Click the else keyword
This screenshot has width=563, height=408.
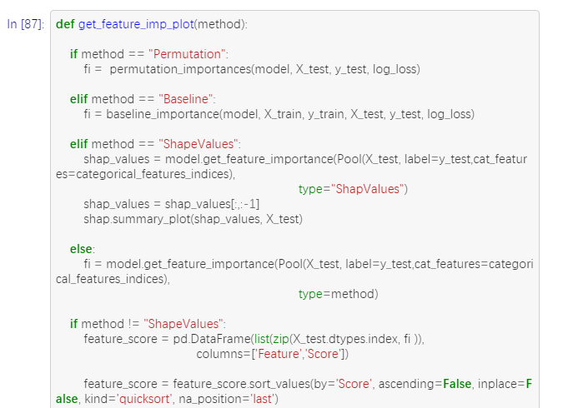[81, 249]
